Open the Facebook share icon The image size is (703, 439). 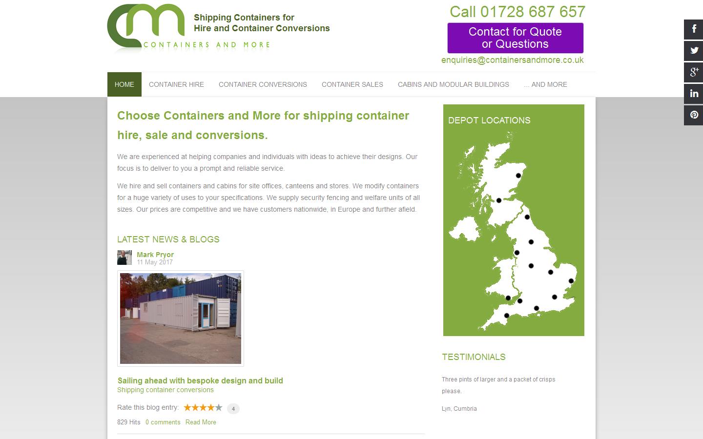[693, 29]
